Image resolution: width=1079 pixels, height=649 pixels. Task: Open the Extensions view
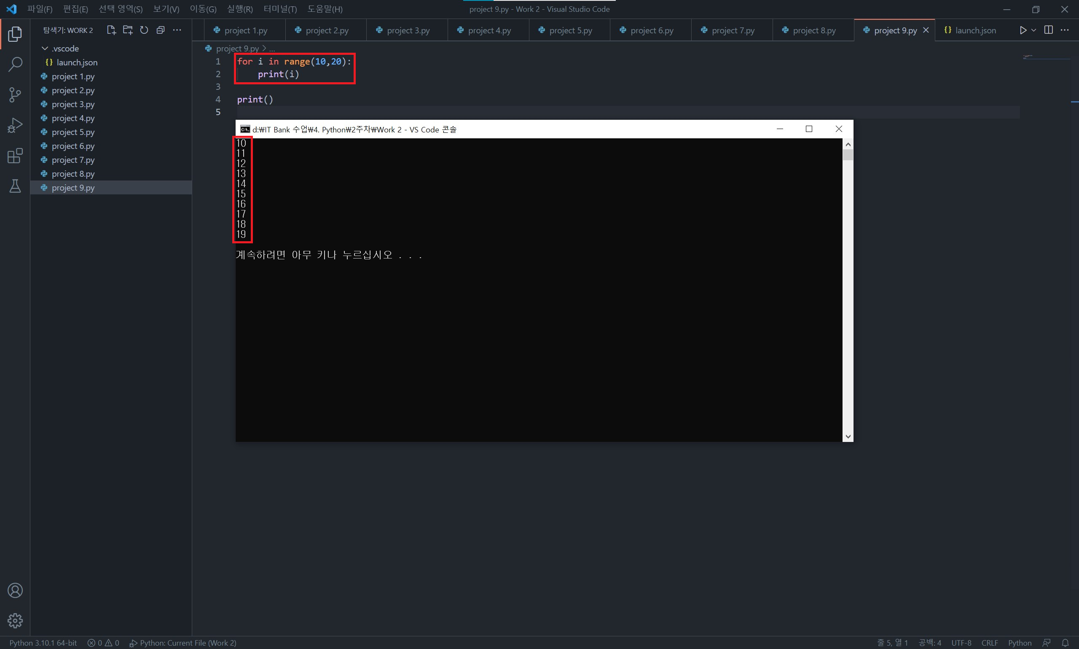(15, 156)
